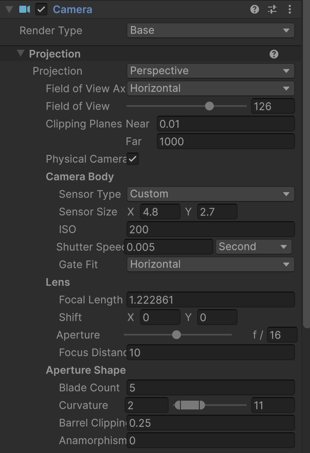Open Camera component presets sliders icon

pyautogui.click(x=272, y=9)
